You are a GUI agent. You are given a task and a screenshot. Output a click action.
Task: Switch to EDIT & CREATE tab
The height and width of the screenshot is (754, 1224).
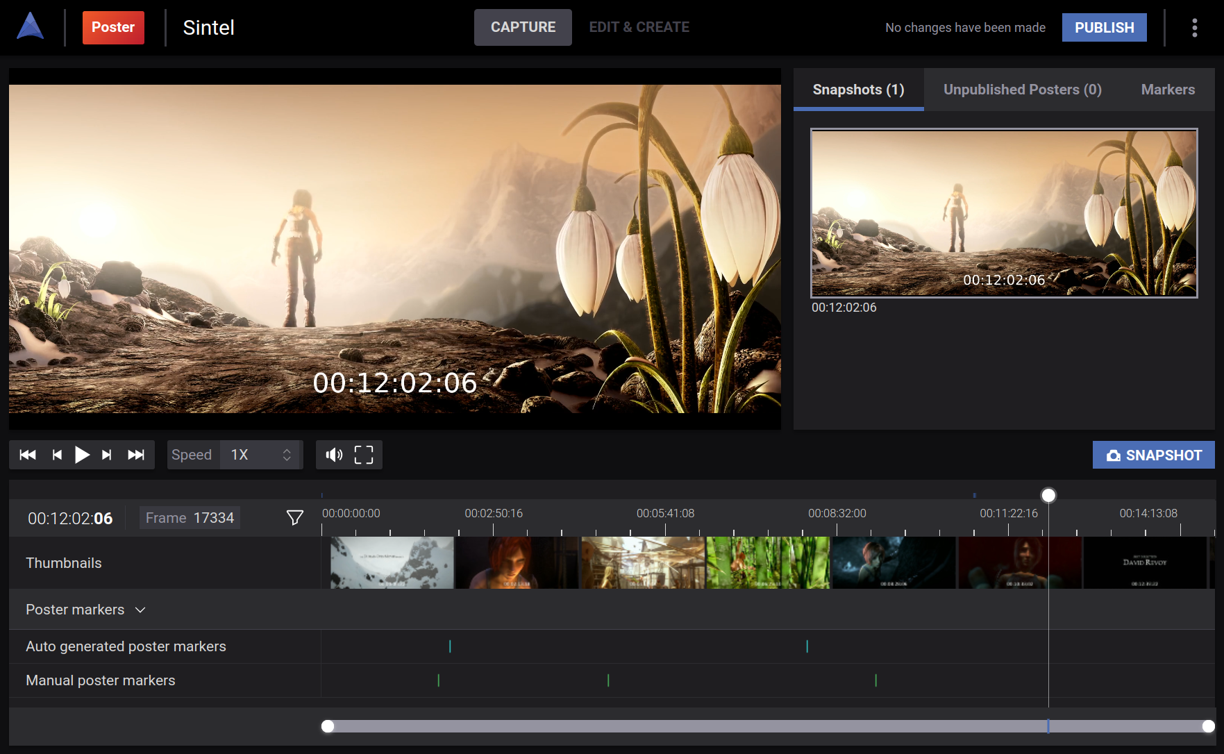[x=639, y=27]
